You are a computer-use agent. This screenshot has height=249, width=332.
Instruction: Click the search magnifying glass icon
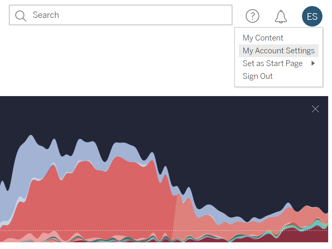(20, 15)
